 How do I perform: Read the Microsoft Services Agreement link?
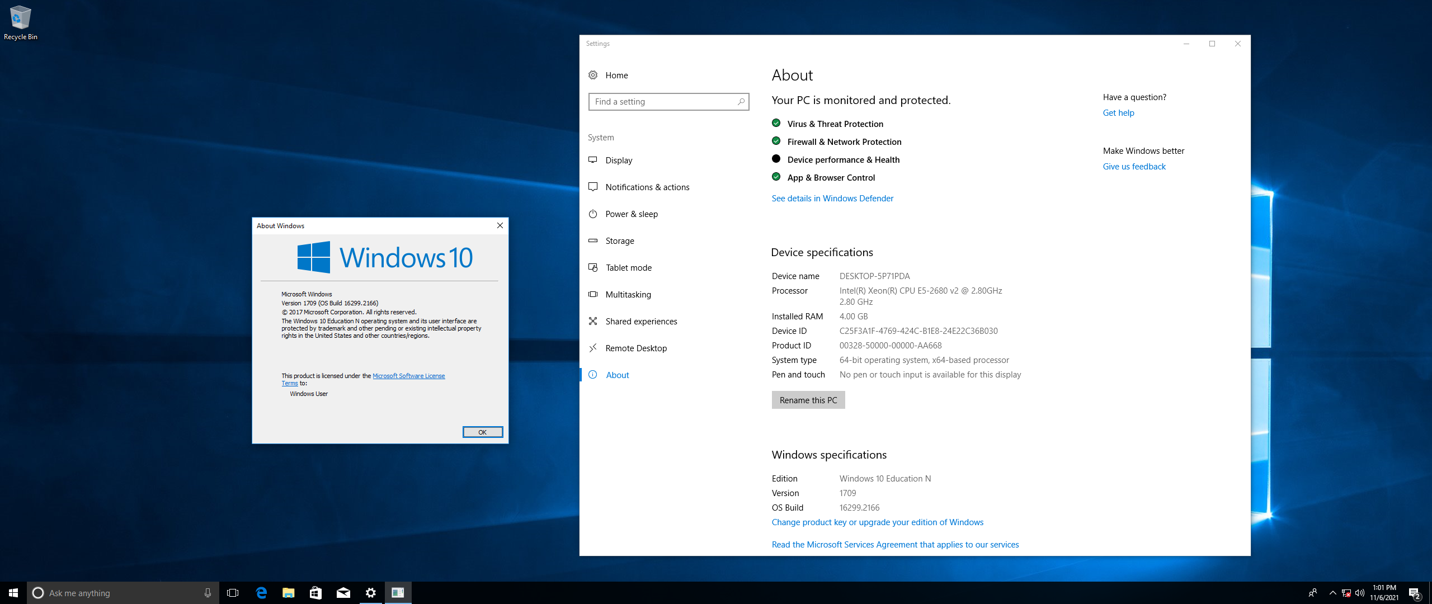tap(895, 544)
